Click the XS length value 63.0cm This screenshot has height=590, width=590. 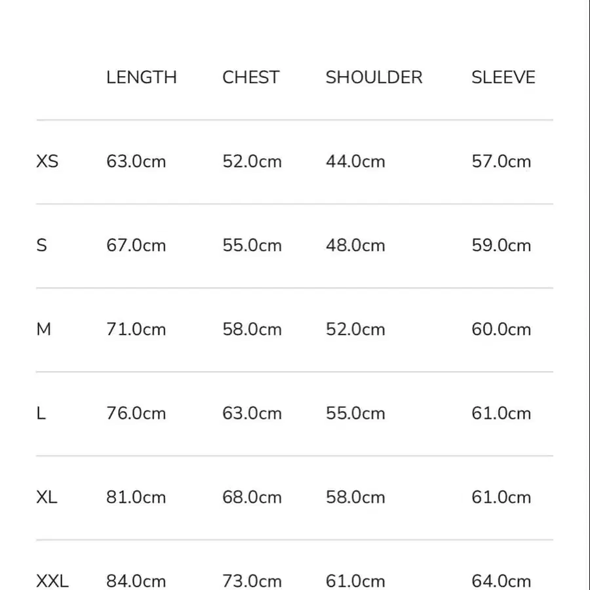(136, 161)
